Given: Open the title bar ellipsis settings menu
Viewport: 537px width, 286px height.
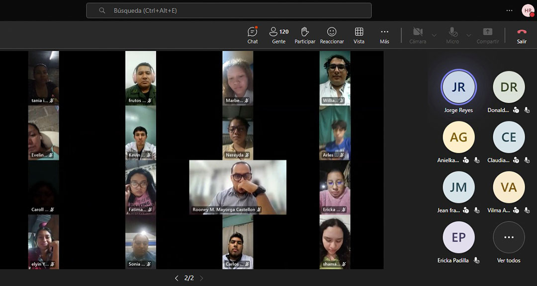Looking at the screenshot, I should click(509, 10).
